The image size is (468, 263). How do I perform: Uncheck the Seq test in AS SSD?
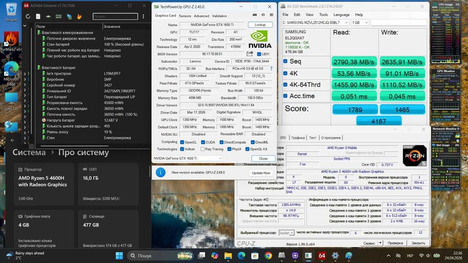pos(285,61)
